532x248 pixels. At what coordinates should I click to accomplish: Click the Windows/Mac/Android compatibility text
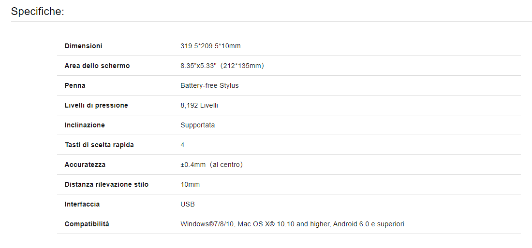(293, 224)
